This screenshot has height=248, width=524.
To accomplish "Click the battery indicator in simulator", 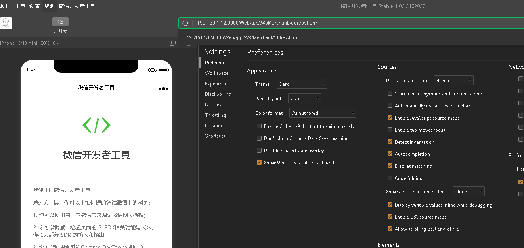I will click(163, 70).
